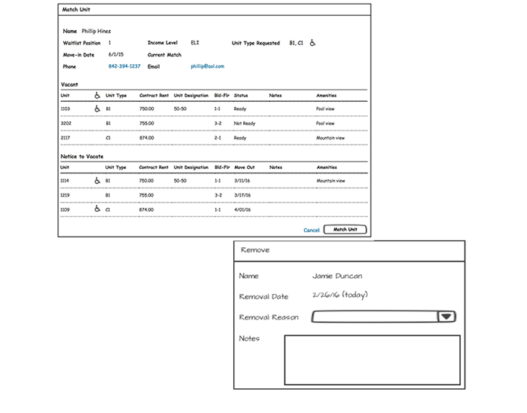Click the Status column header
Image resolution: width=527 pixels, height=413 pixels.
coord(241,96)
